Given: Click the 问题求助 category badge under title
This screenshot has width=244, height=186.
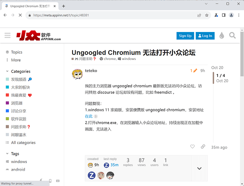Looking at the screenshot, I should 84,59.
